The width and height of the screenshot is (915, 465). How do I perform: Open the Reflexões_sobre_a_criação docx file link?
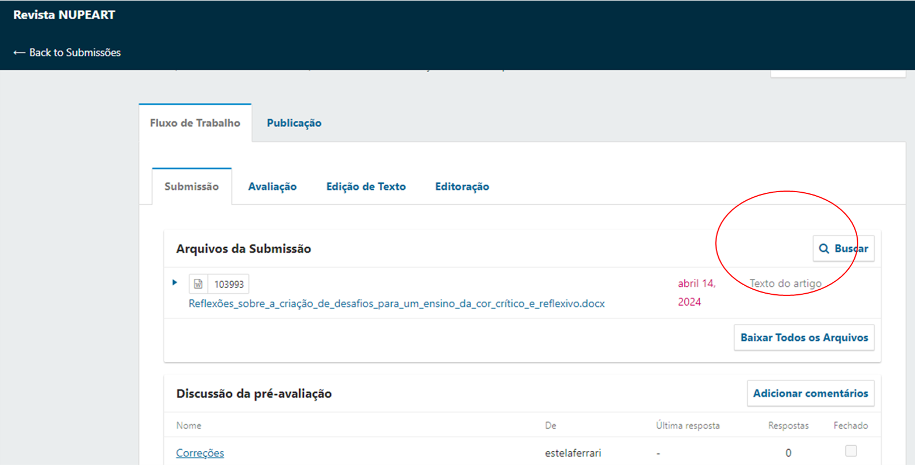[x=396, y=303]
